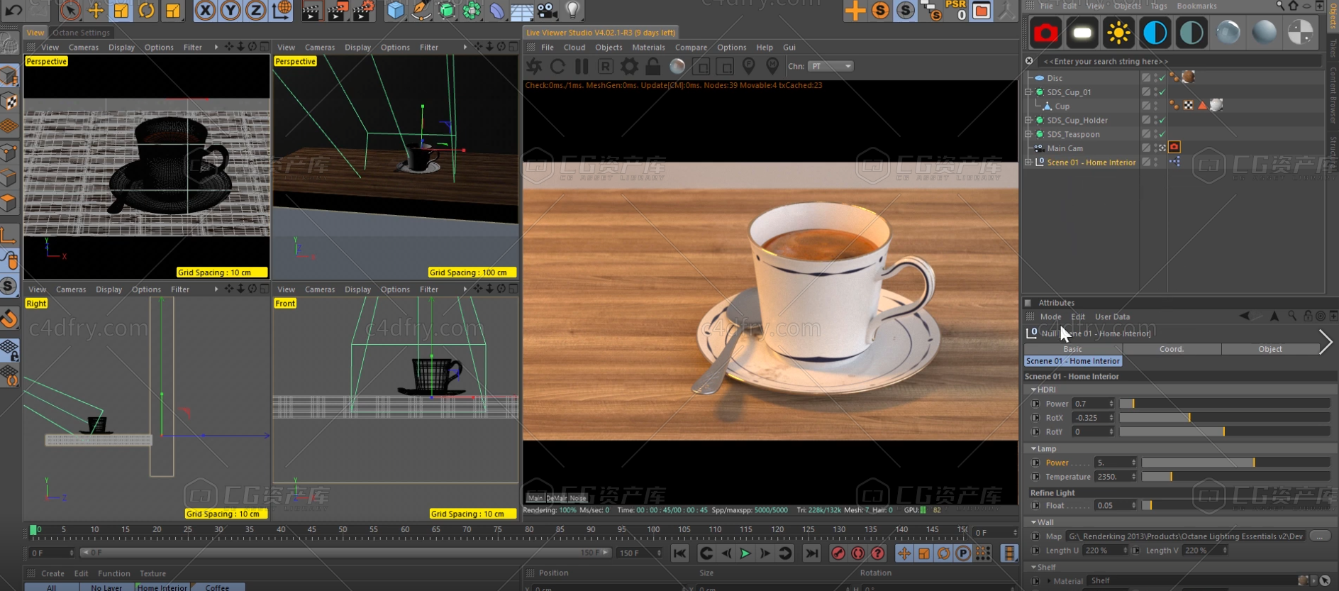Screen dimensions: 1339x591
Task: Play the timeline forward
Action: [x=745, y=553]
